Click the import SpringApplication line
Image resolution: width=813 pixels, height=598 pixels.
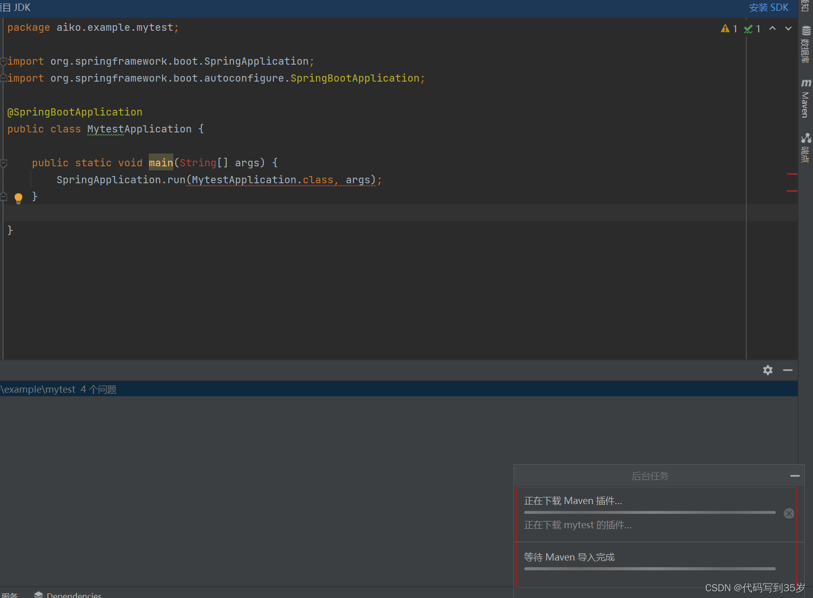[x=161, y=61]
